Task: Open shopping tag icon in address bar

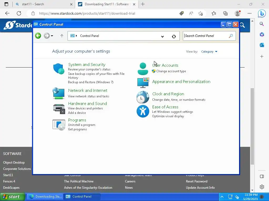Action: click(x=182, y=13)
